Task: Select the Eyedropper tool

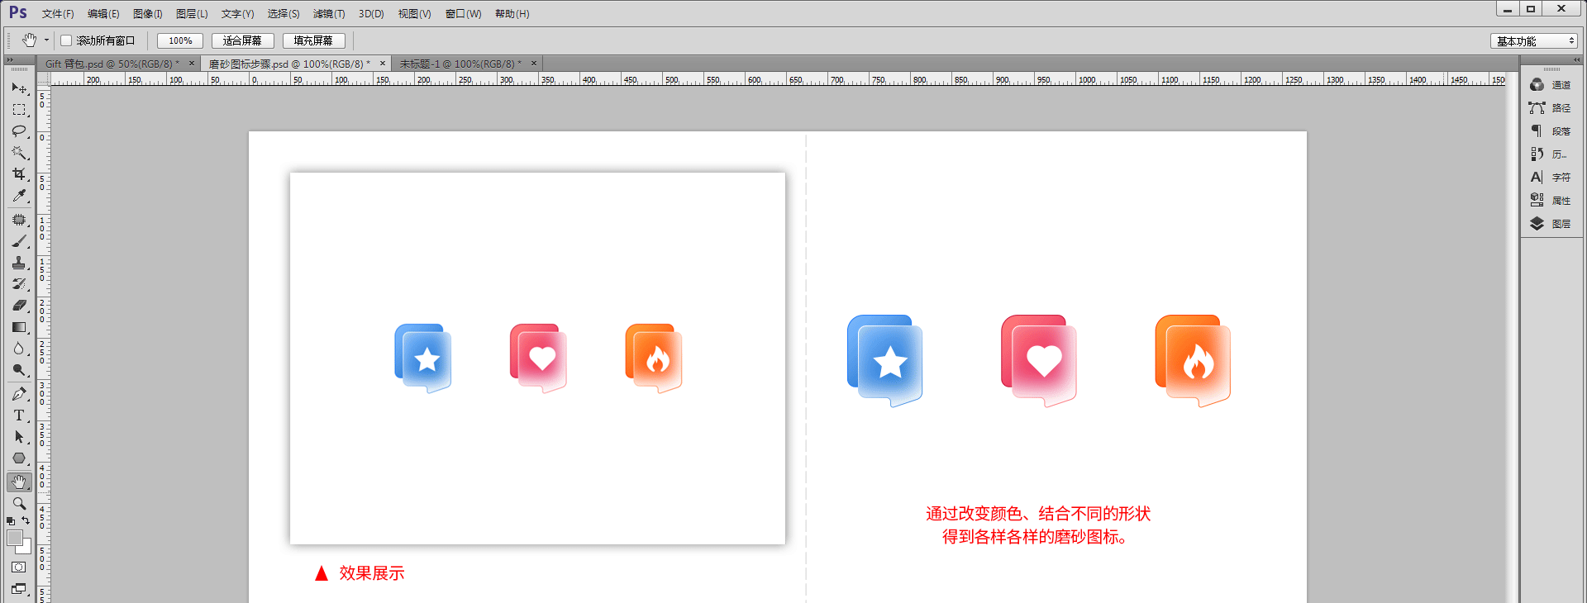Action: [x=19, y=196]
